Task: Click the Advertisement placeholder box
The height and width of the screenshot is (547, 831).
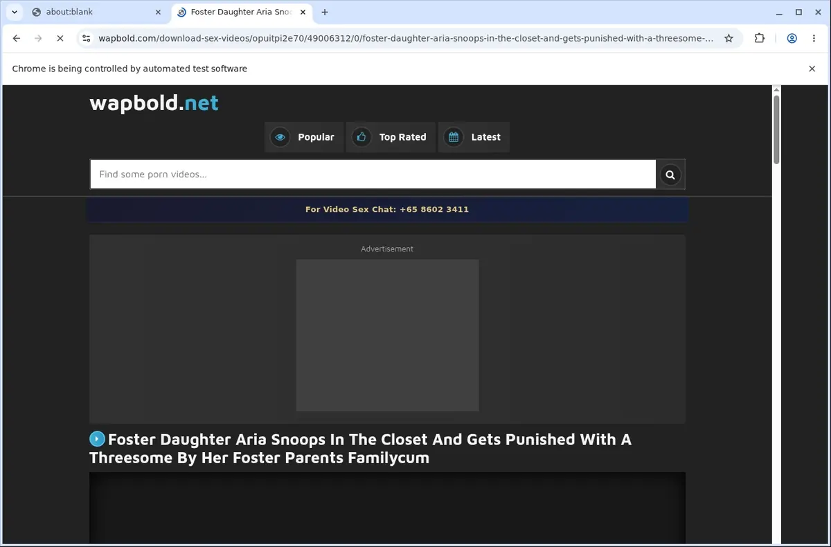Action: pos(387,335)
